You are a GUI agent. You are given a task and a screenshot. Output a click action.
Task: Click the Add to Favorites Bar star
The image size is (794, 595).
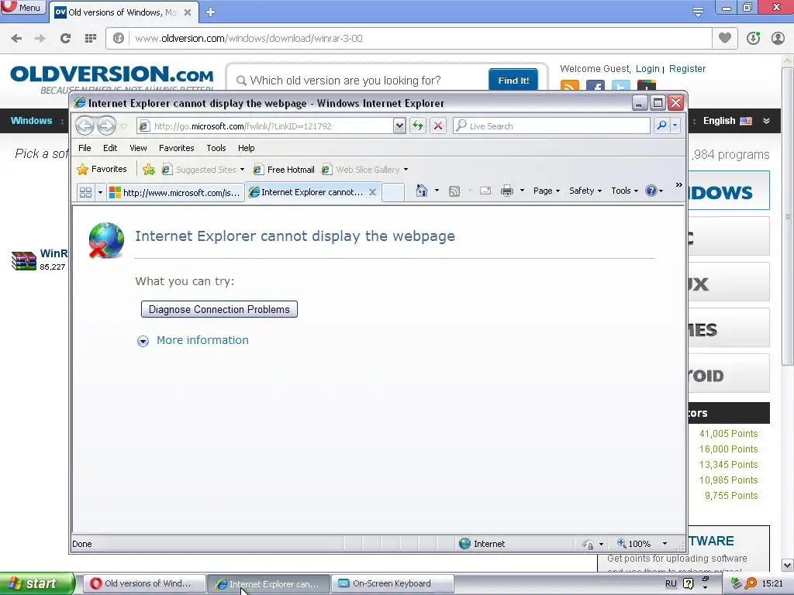[x=148, y=170]
